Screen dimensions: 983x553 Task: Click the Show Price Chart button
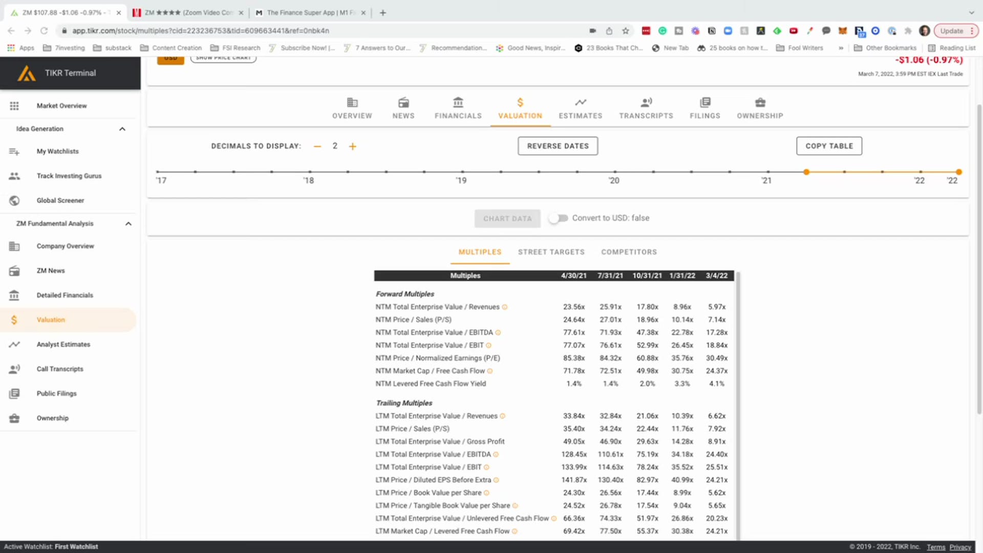(224, 58)
